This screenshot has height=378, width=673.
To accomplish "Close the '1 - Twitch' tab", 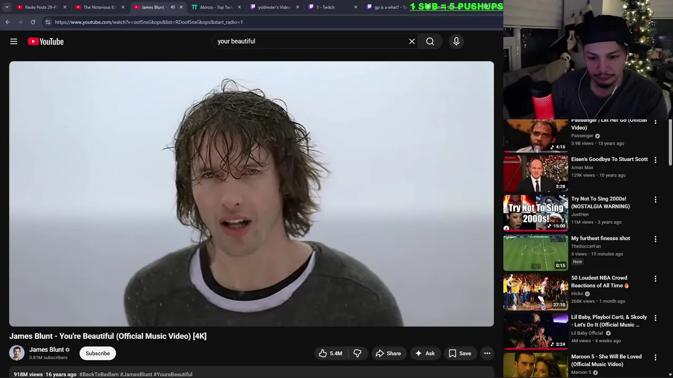I will tap(355, 7).
